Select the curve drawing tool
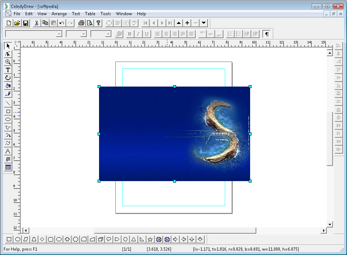Image resolution: width=347 pixels, height=255 pixels. pos(8,127)
